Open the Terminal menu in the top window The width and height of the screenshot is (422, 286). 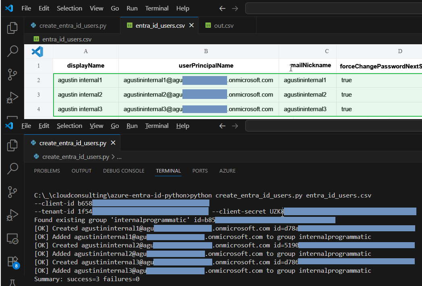[x=157, y=8]
